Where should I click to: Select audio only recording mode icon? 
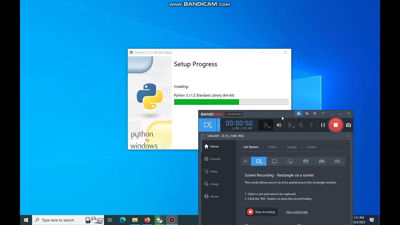(337, 161)
